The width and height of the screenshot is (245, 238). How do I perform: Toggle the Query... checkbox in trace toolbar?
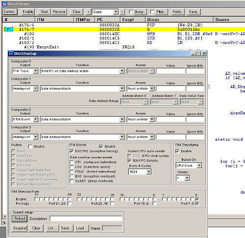click(x=131, y=12)
